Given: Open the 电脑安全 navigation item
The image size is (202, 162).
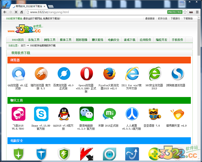Looking at the screenshot, I should pyautogui.click(x=113, y=40).
